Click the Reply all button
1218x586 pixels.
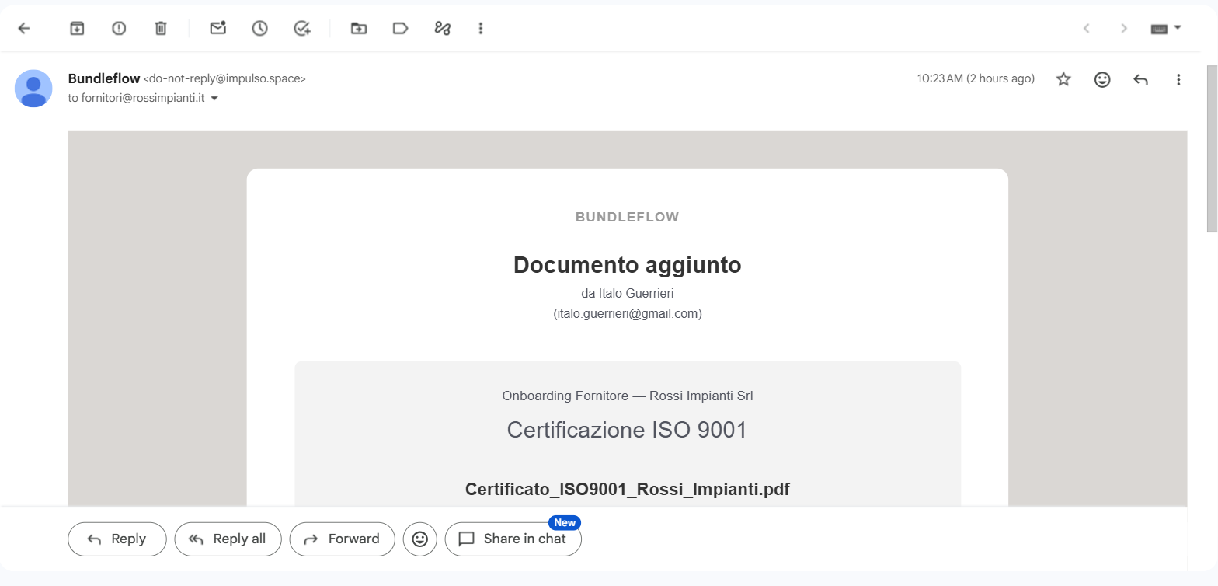point(228,539)
